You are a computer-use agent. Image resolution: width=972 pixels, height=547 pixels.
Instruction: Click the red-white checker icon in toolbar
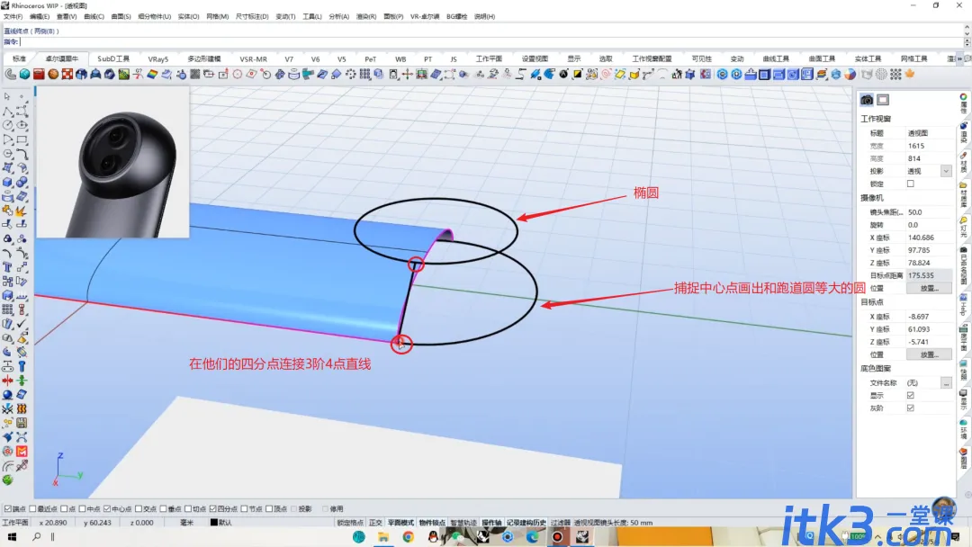[67, 75]
